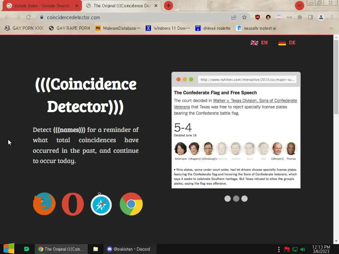Click the nytimes screenshot preview image
339x254 pixels.
[x=236, y=130]
